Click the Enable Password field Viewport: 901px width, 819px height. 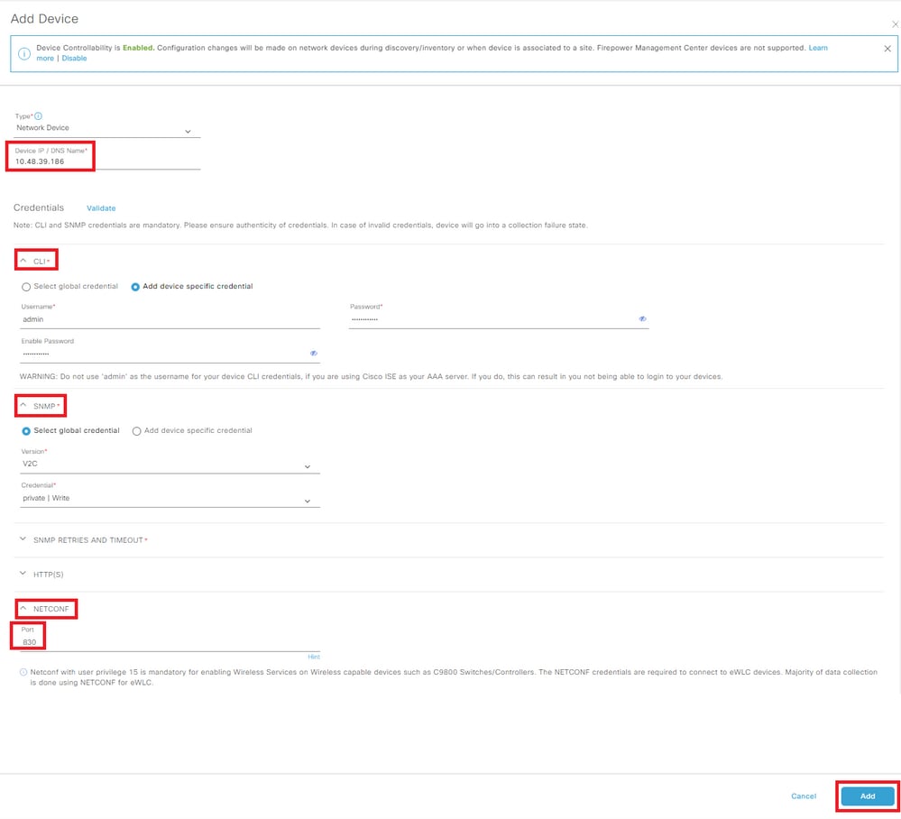[x=170, y=354]
